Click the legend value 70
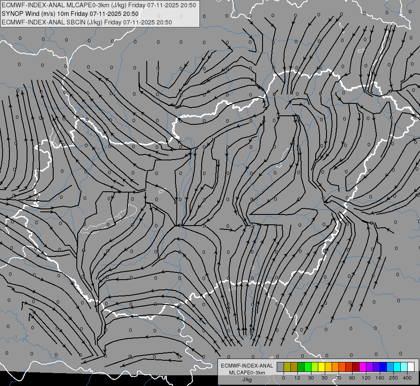The width and height of the screenshot is (420, 386). tap(338, 378)
